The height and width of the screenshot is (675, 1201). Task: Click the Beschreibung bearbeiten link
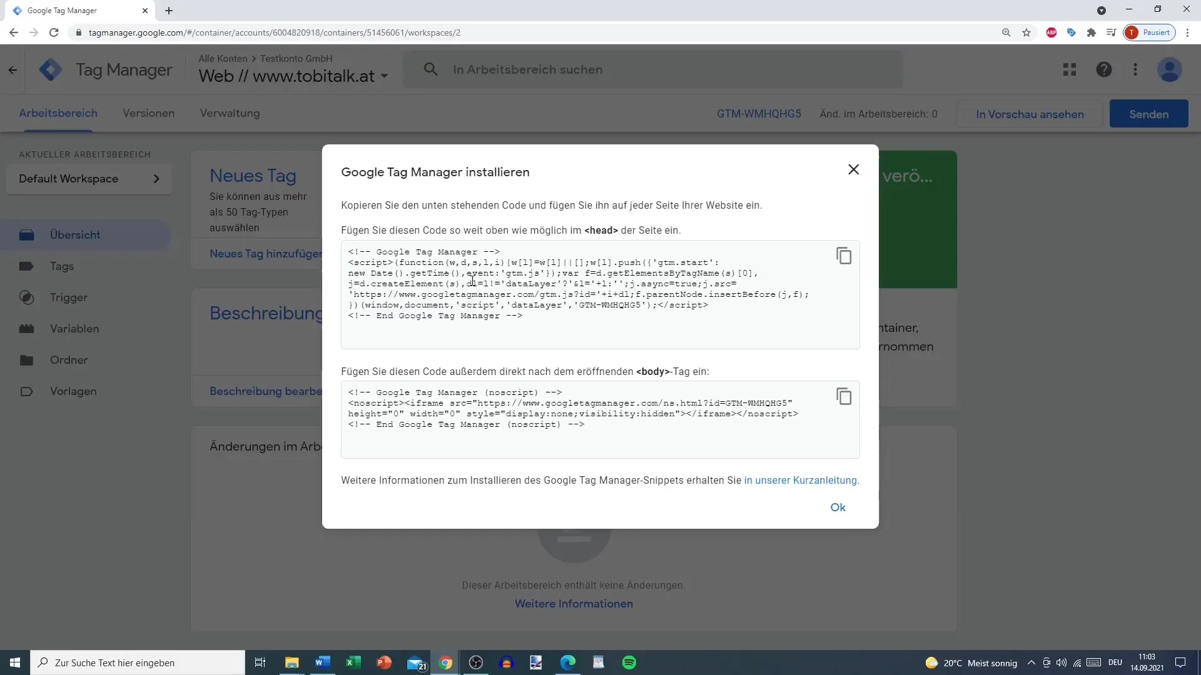click(x=266, y=391)
